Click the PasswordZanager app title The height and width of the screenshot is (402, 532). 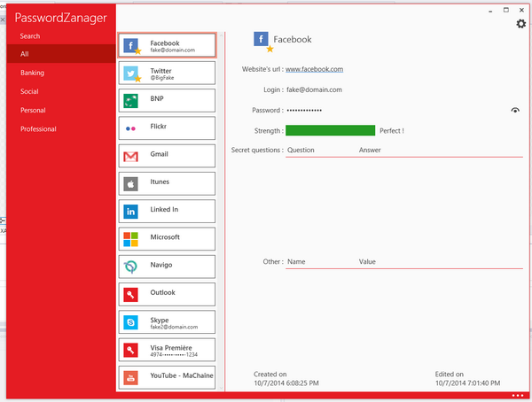click(x=60, y=18)
